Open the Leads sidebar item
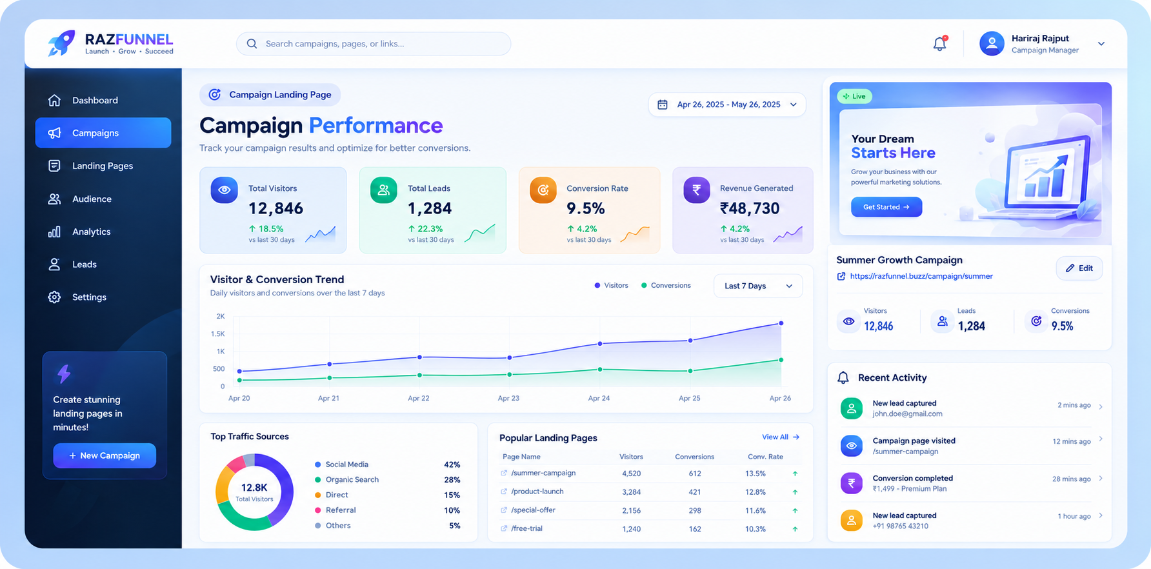 click(x=103, y=265)
